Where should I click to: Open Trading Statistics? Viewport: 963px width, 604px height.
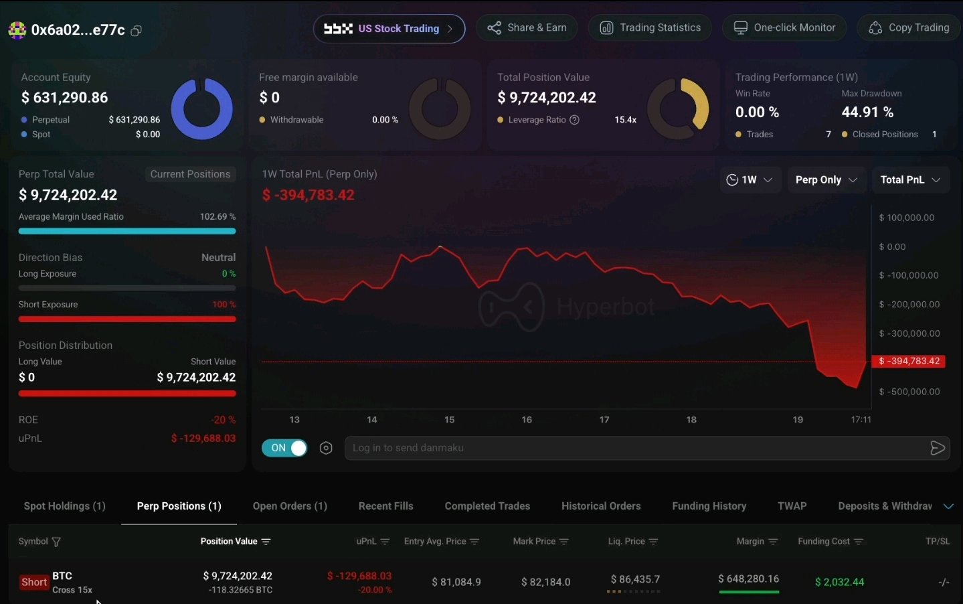pos(650,28)
